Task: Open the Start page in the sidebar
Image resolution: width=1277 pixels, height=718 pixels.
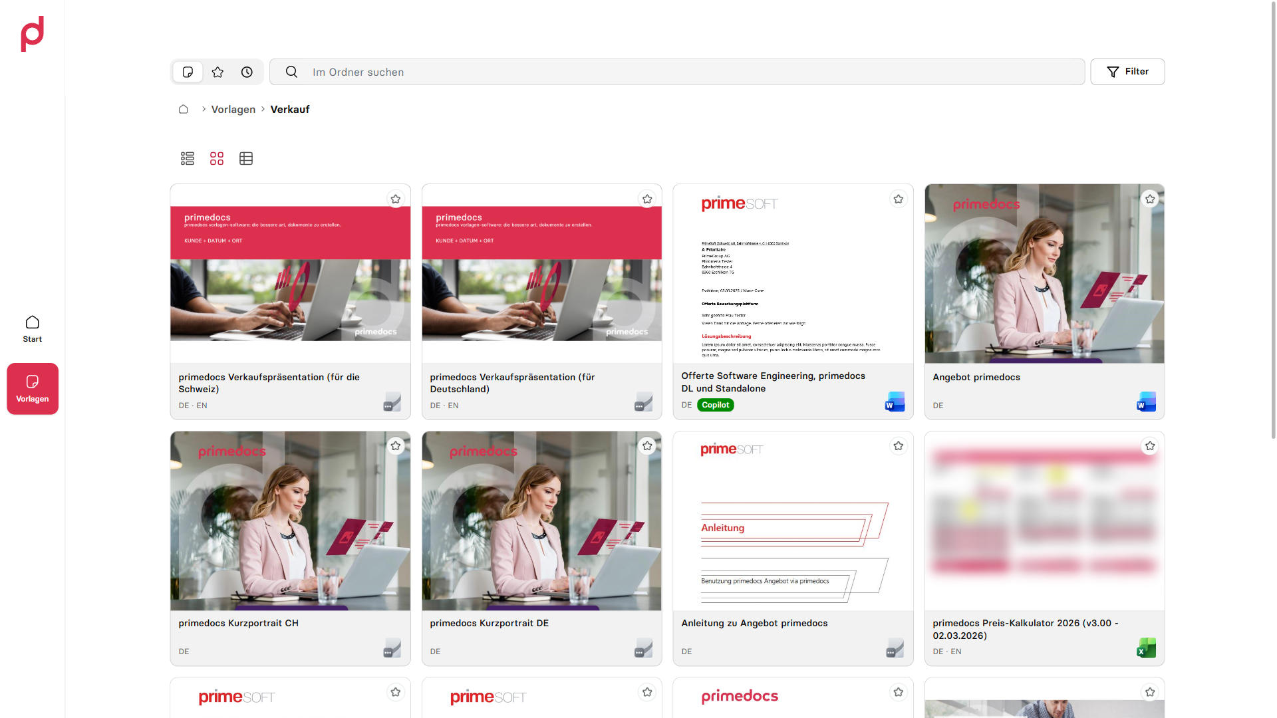Action: (32, 329)
